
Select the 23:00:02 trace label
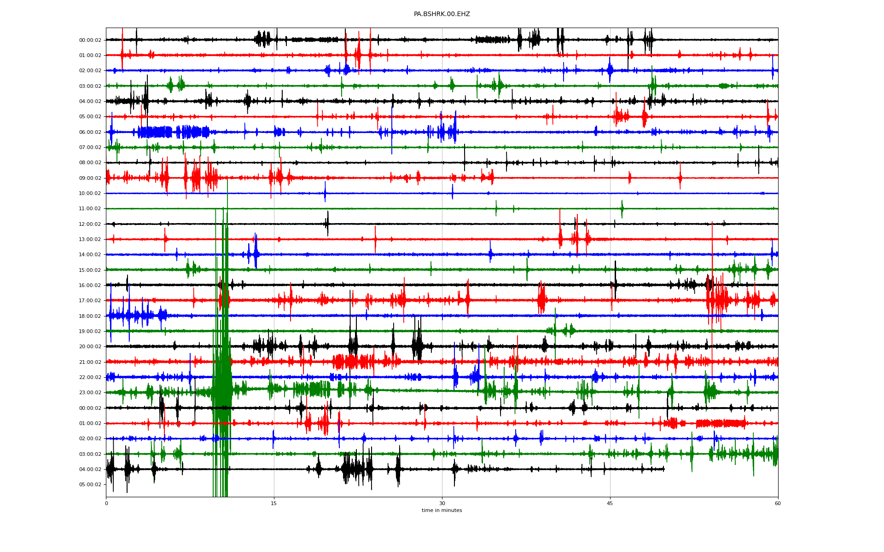tap(90, 393)
